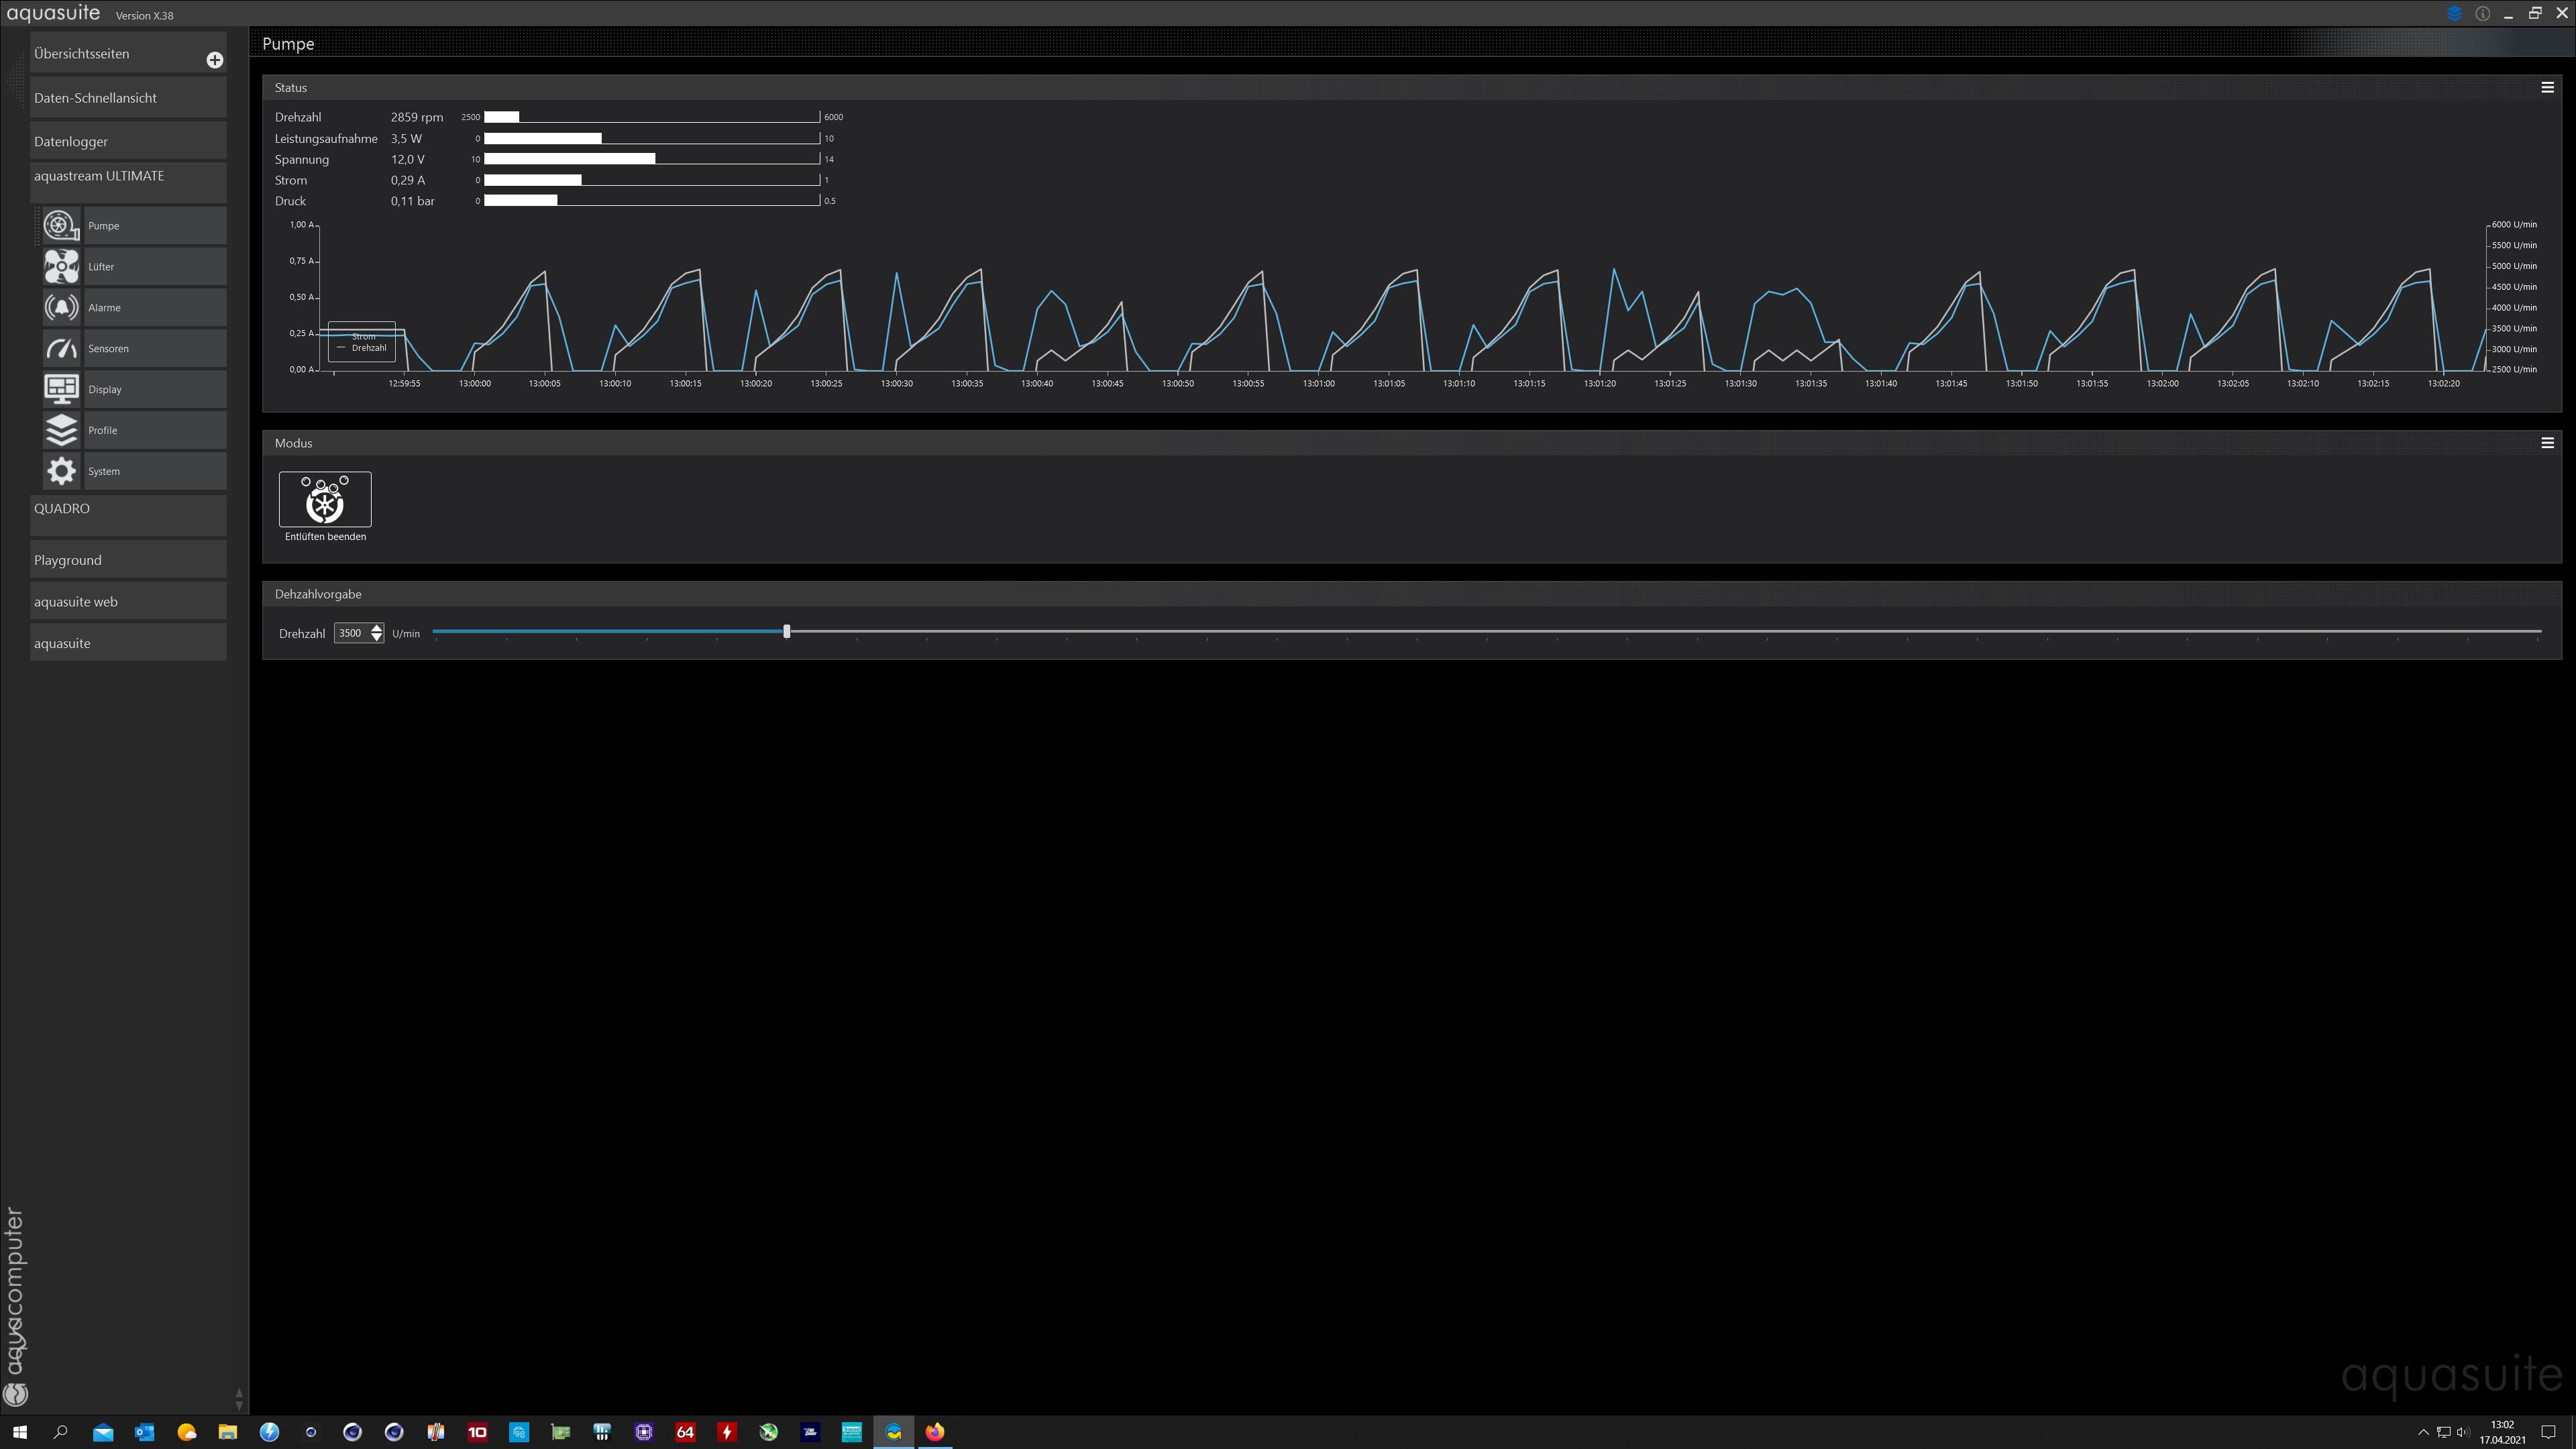Viewport: 2576px width, 1449px height.
Task: Click the Drehzahl speed slider handle
Action: [x=787, y=632]
